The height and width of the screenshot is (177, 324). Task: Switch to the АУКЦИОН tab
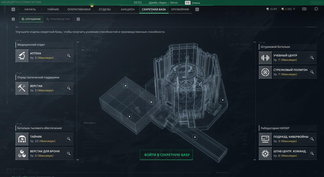tap(128, 9)
